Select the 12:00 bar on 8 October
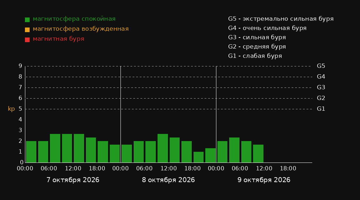The height and width of the screenshot is (200, 360). [163, 148]
